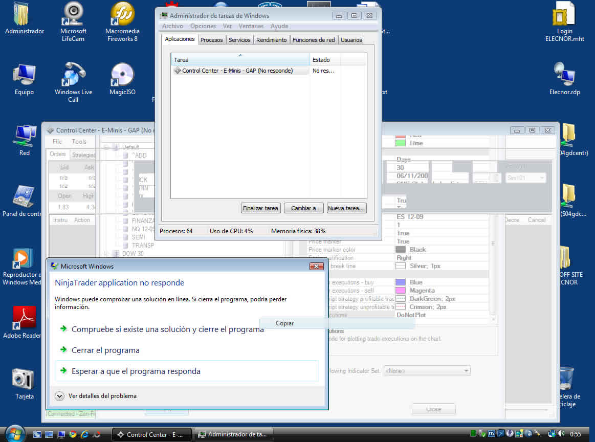Screen dimensions: 595x442
Task: Select the Orders tab in Control Center
Action: click(58, 154)
